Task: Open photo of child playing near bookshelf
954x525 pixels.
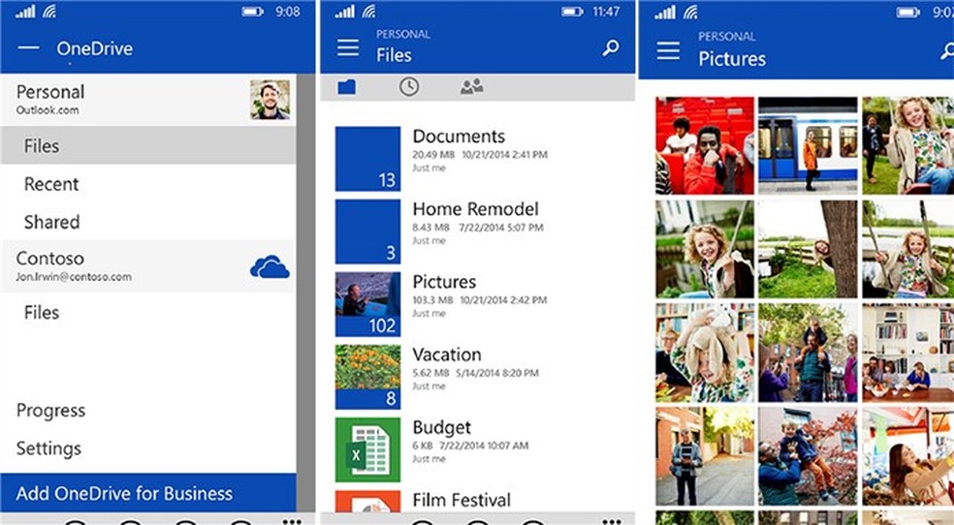Action: click(x=705, y=353)
